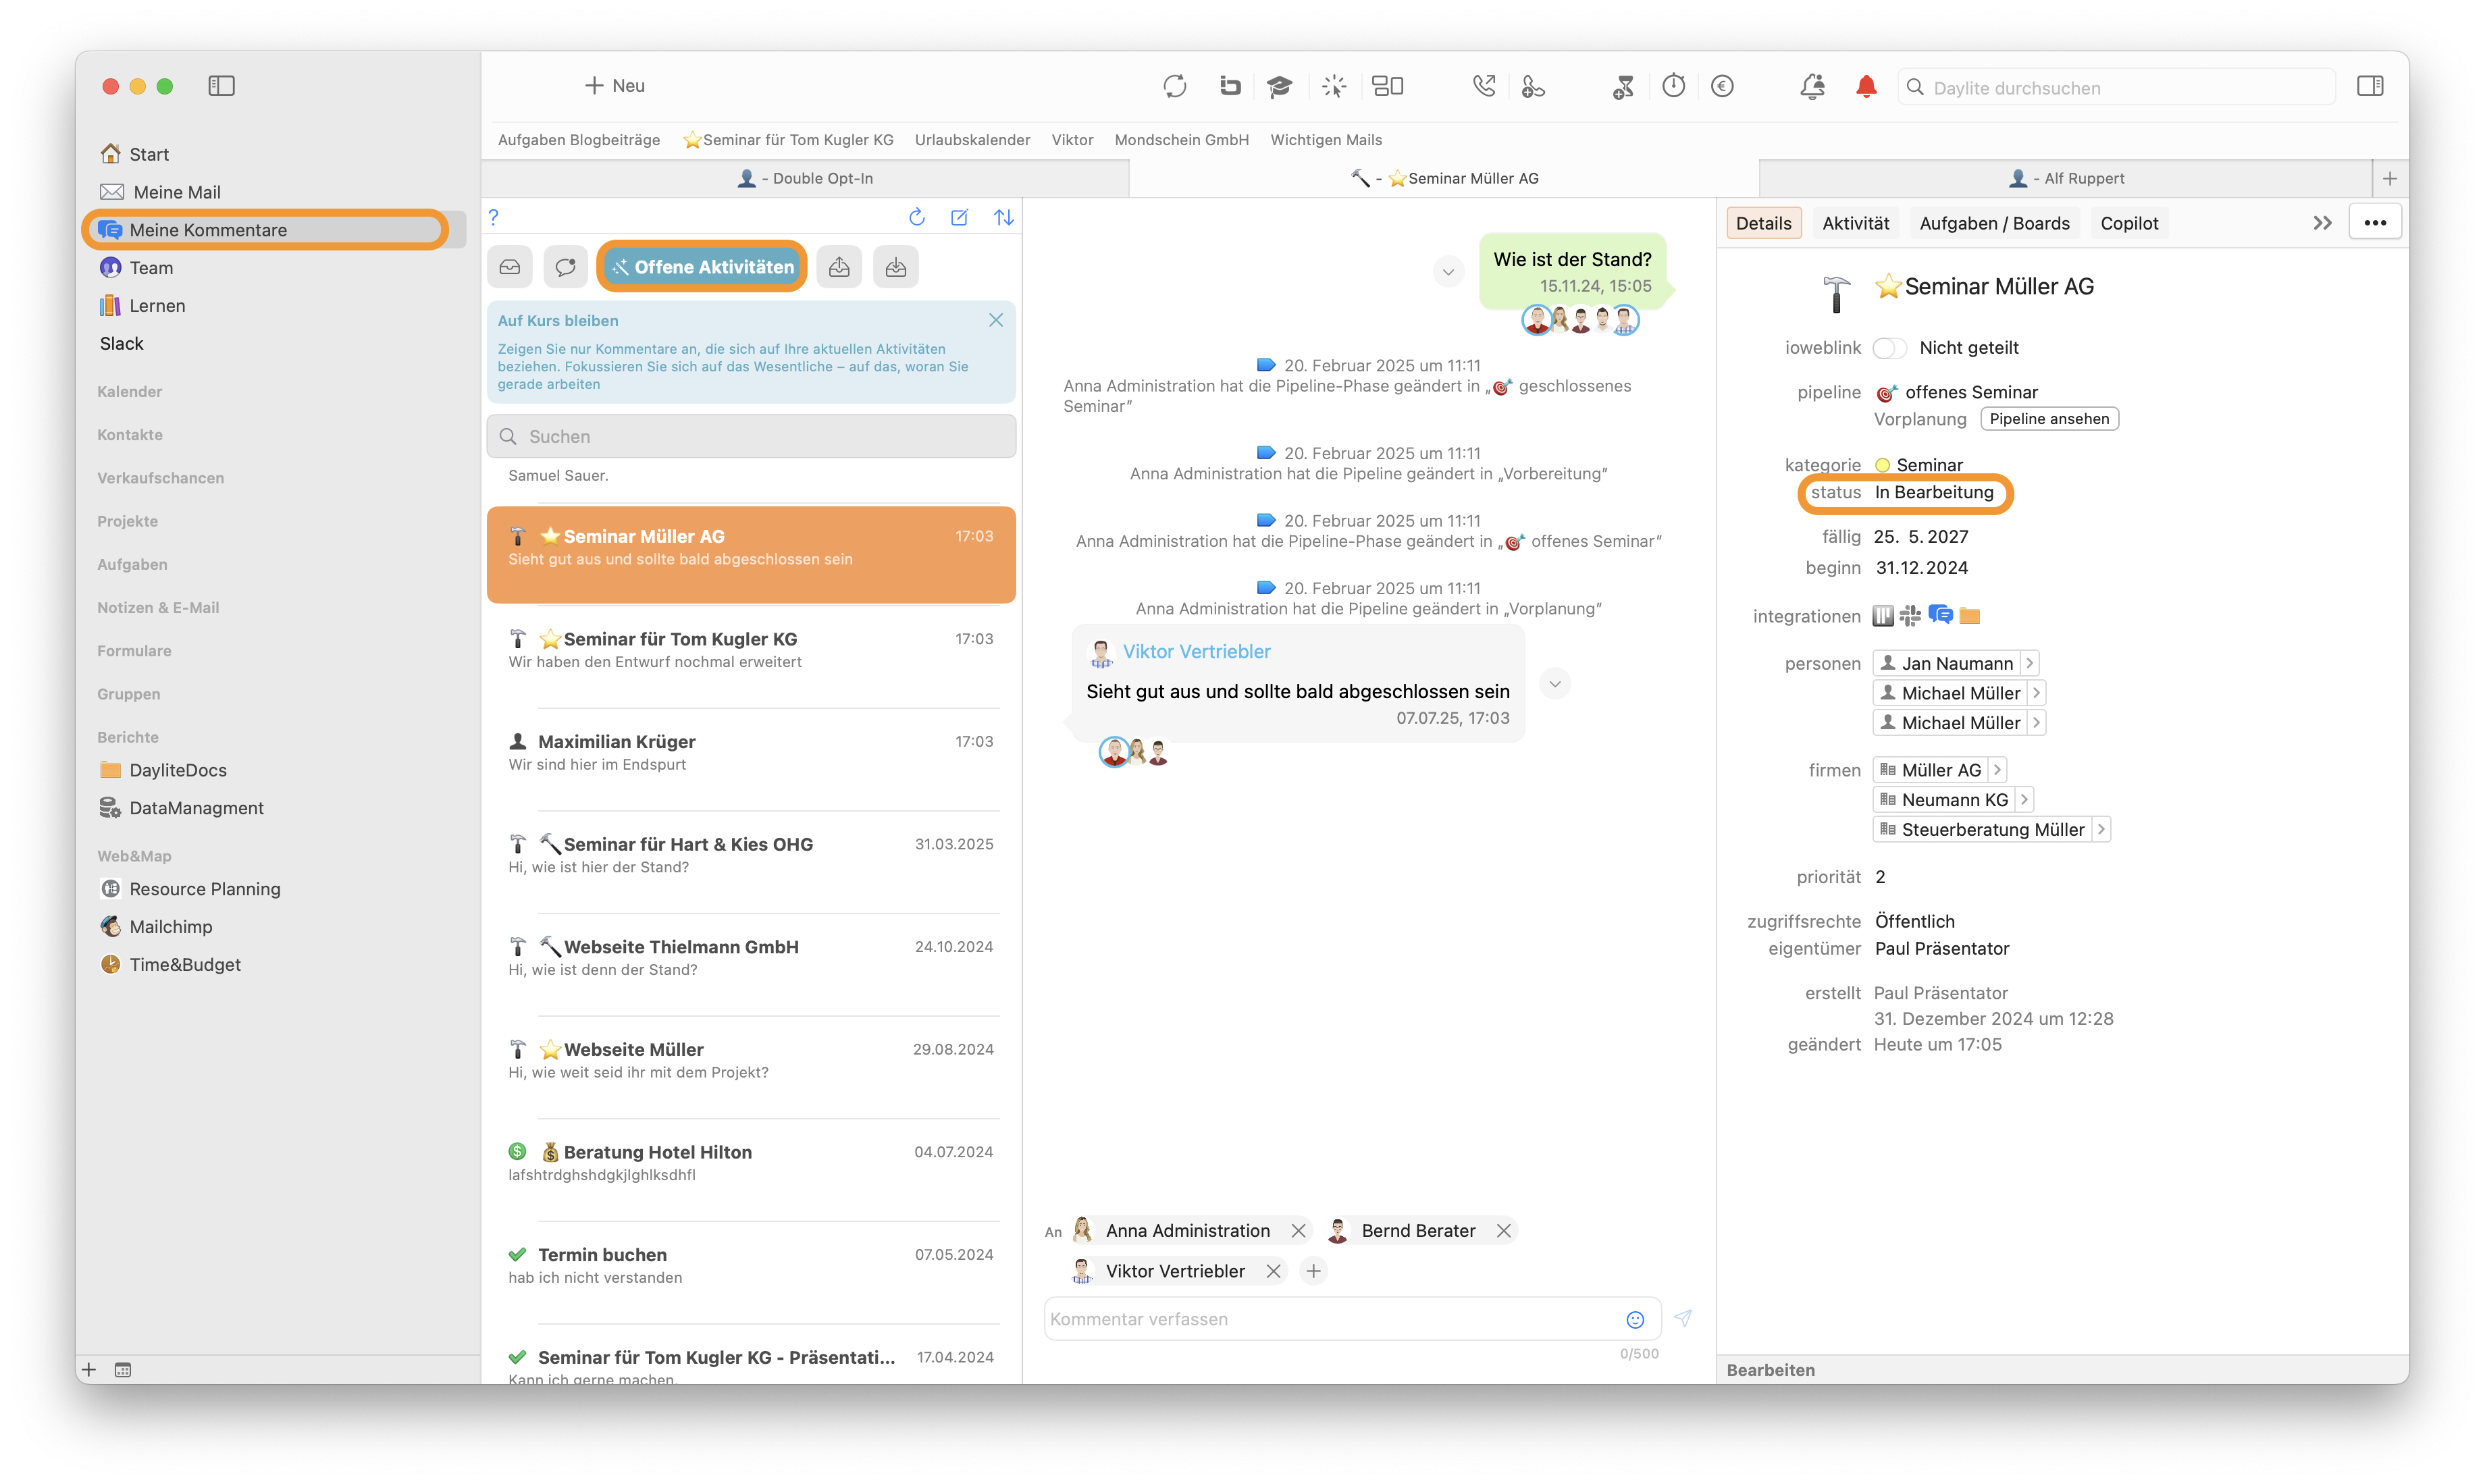Click the Neu button
The height and width of the screenshot is (1484, 2485).
pyautogui.click(x=614, y=86)
